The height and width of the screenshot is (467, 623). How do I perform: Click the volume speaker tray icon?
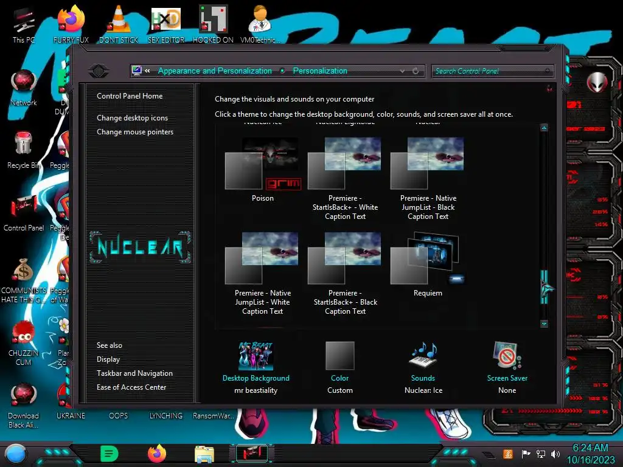[555, 454]
